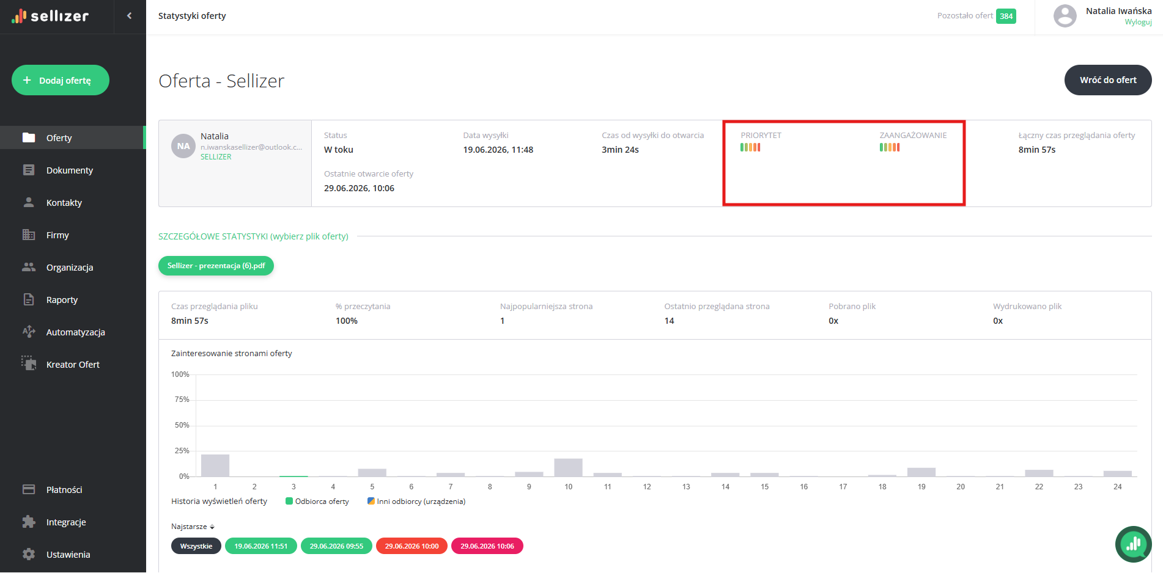This screenshot has width=1163, height=573.
Task: Click the '100%' read value
Action: pyautogui.click(x=347, y=321)
